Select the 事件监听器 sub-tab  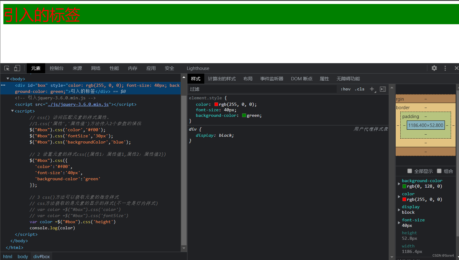[x=272, y=79]
